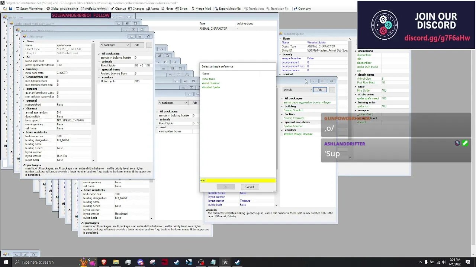Click the ellipsis button in spider tower window
Screen dimensions: 476x267
click(149, 45)
